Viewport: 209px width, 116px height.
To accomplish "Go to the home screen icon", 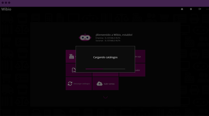I will (x=182, y=9).
